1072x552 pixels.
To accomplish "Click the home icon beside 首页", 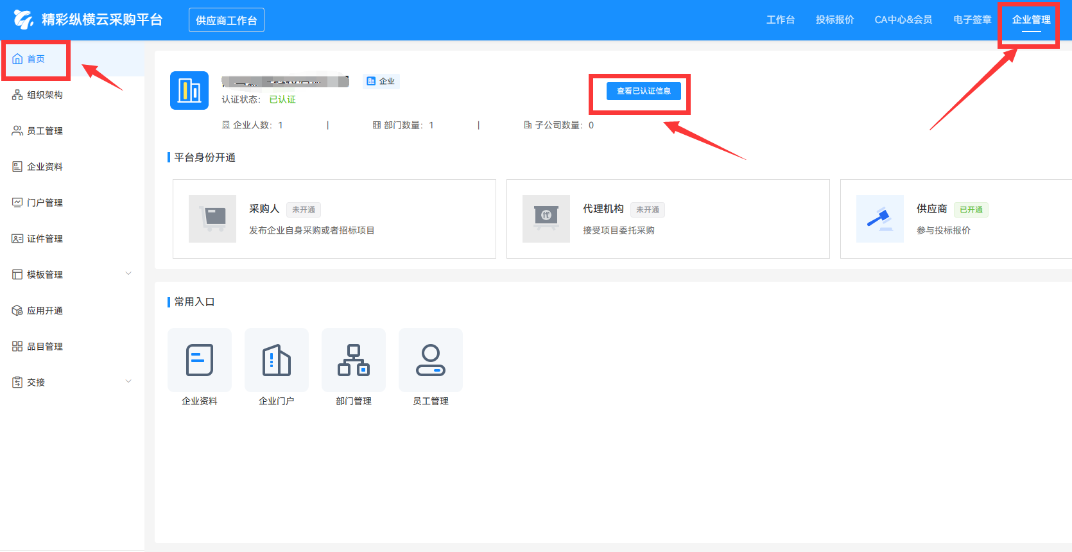I will (17, 59).
